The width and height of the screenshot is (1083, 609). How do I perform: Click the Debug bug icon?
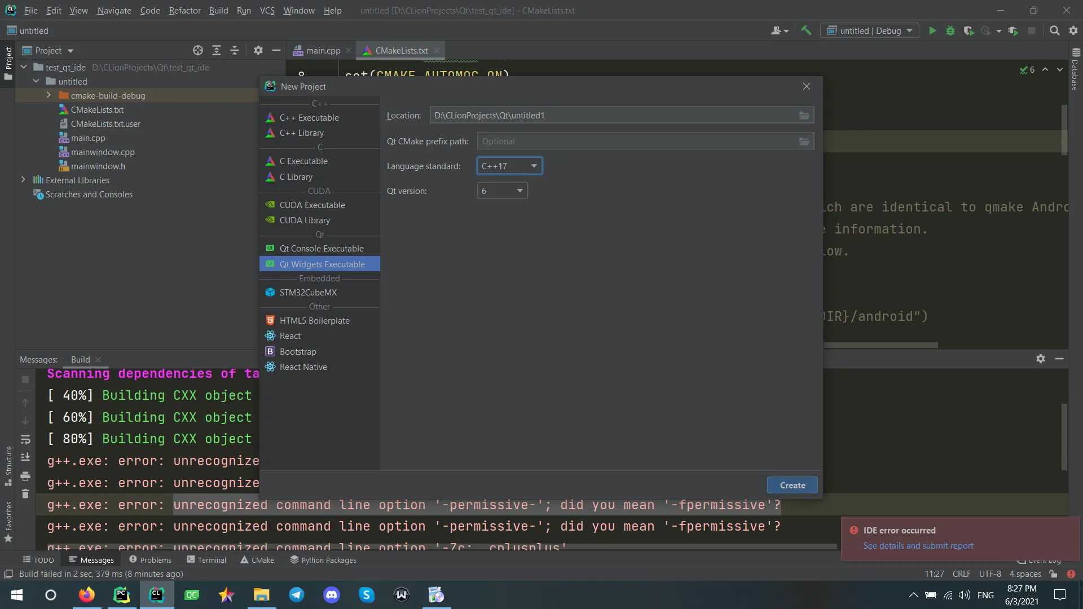tap(950, 31)
